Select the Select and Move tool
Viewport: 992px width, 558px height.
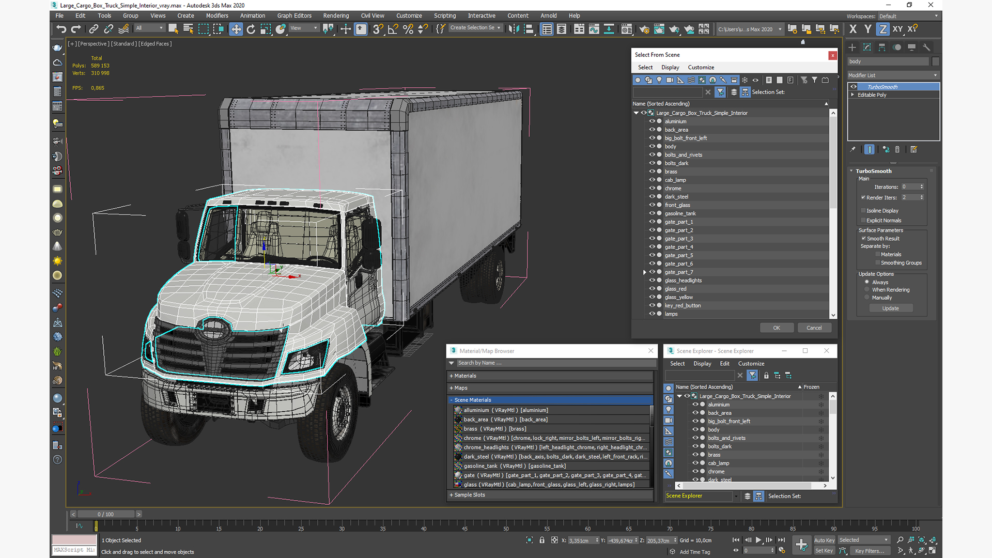(x=236, y=29)
